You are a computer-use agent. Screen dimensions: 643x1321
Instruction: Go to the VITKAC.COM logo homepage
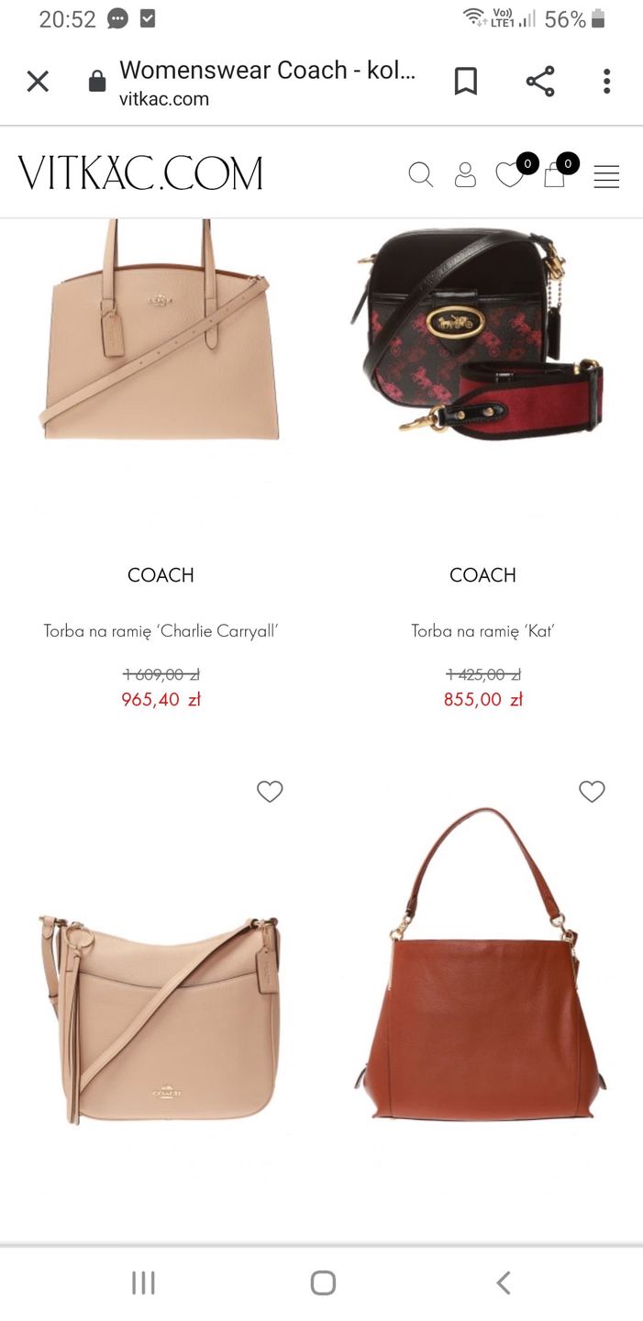point(140,173)
